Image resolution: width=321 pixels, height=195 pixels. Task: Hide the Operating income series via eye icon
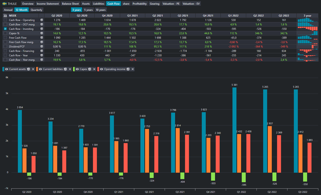coord(102,69)
